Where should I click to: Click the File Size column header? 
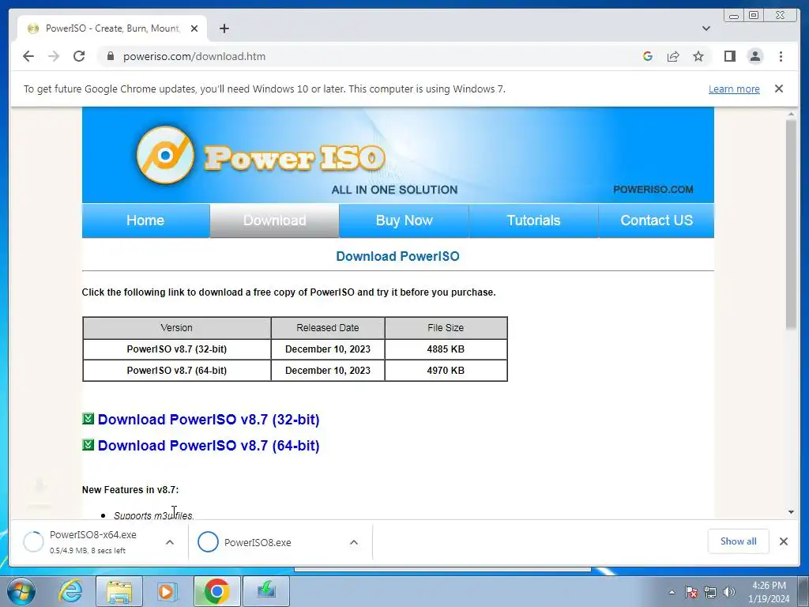click(446, 328)
